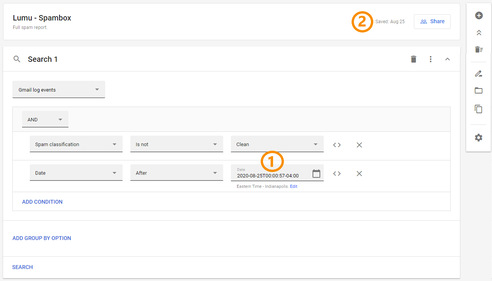Viewport: 492px width, 281px height.
Task: Open the Spam classification attribute dropdown
Action: click(x=76, y=144)
